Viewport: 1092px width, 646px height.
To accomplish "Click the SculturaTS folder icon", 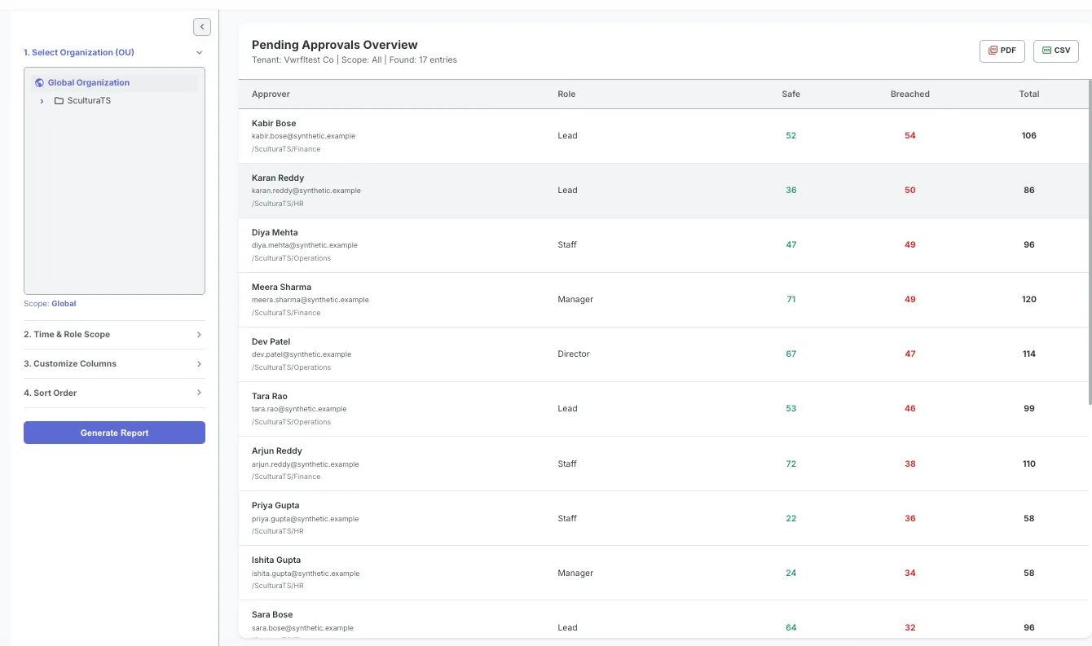I will tap(59, 101).
